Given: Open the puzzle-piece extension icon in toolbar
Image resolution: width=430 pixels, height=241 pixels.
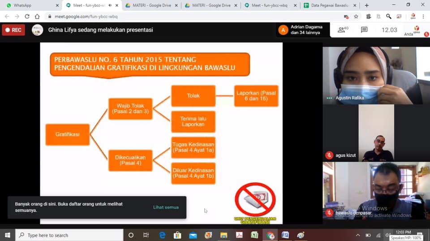Looking at the screenshot, I should (x=369, y=17).
